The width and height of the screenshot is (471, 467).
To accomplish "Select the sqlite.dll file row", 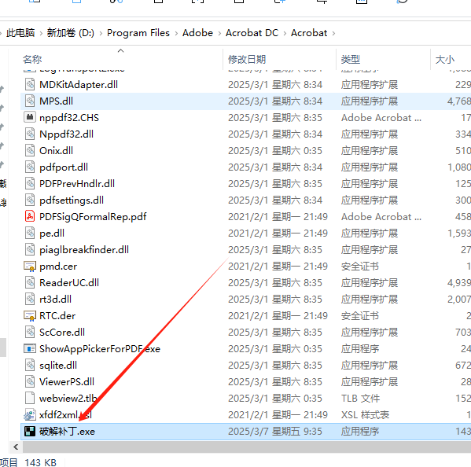I will [x=245, y=366].
